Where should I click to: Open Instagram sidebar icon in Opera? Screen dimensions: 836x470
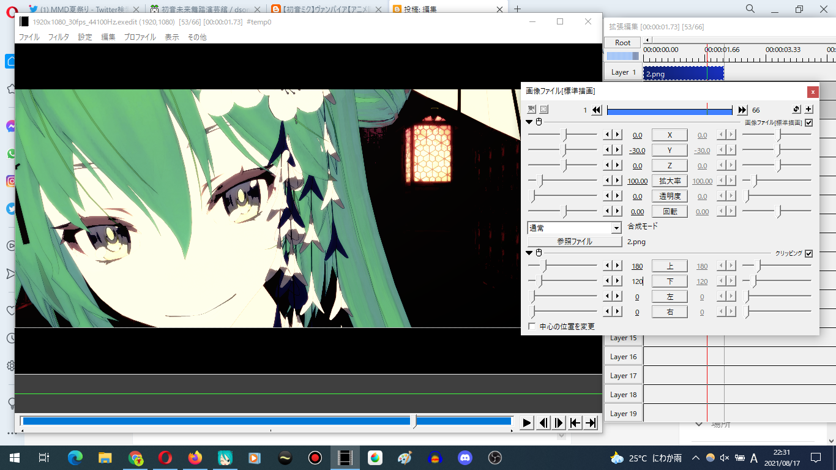pyautogui.click(x=11, y=181)
